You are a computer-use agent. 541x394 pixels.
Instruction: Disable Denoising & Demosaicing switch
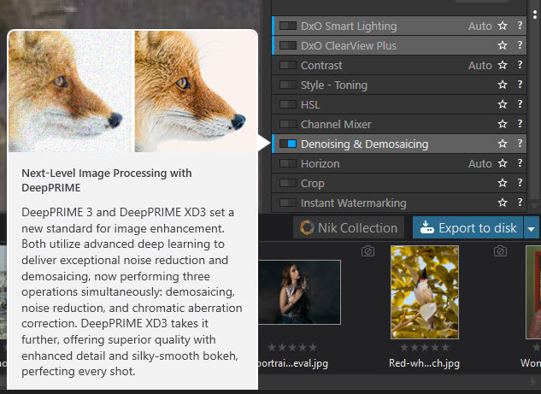point(288,144)
